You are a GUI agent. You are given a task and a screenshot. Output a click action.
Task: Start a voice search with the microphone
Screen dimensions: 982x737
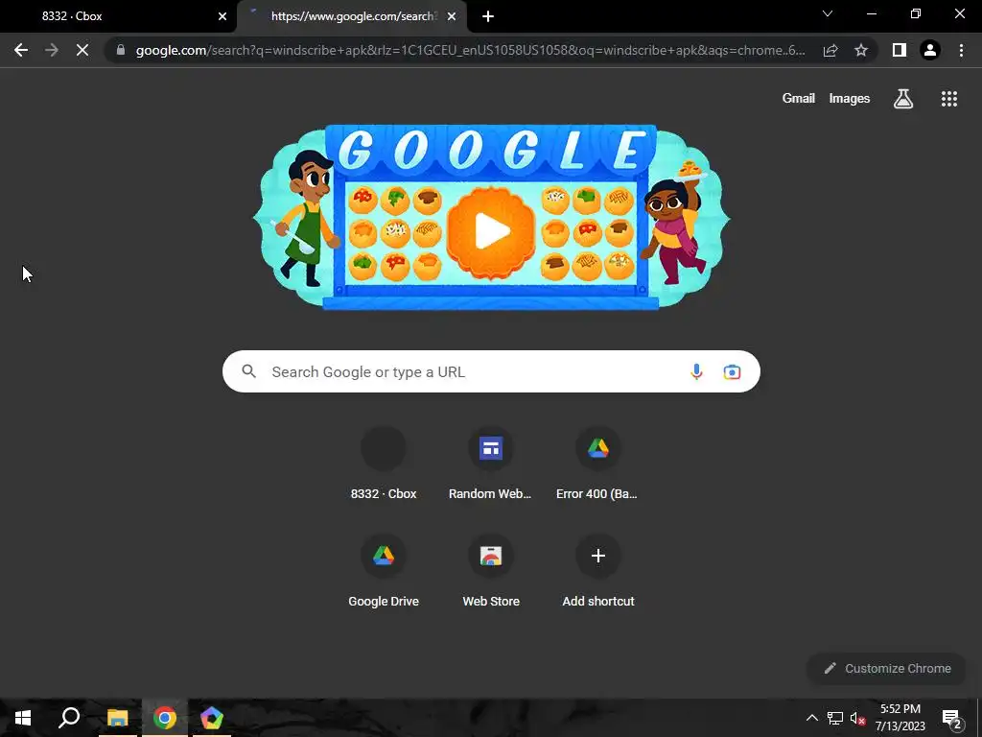(696, 371)
